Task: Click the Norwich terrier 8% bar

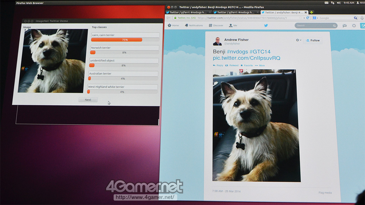Action: (x=124, y=53)
